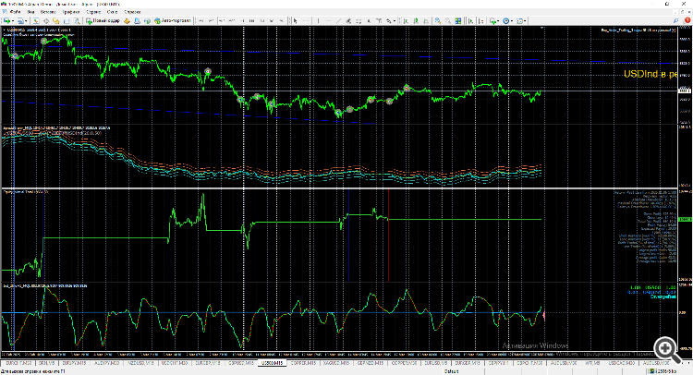
Task: Open the Data Window icon
Action: (x=46, y=20)
